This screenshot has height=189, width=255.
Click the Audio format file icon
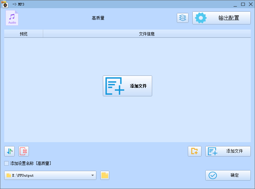pos(12,18)
